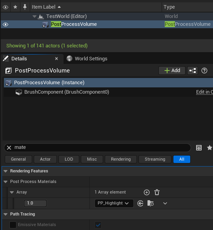Click the visibility eye column header
The width and height of the screenshot is (213, 230).
pos(5,7)
